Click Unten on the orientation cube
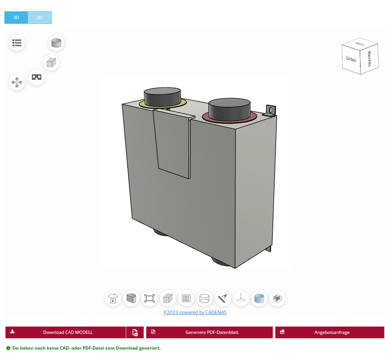The height and width of the screenshot is (354, 385). 351,59
